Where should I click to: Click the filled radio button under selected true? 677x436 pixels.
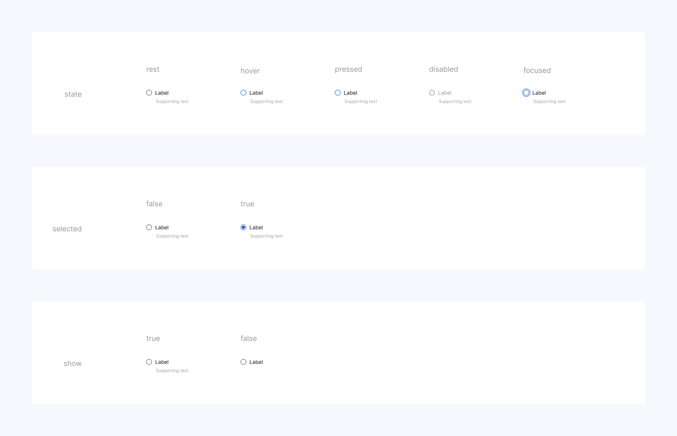point(243,227)
